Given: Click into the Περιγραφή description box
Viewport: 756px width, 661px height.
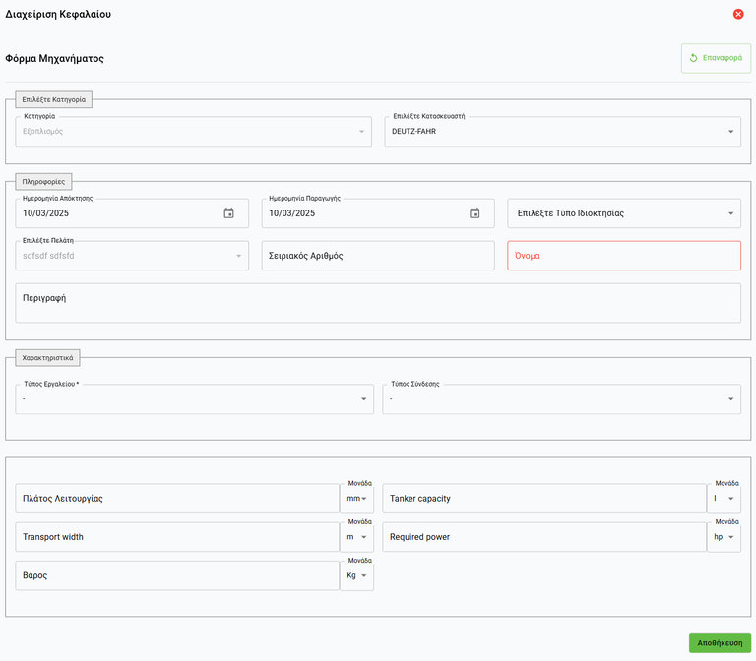Looking at the screenshot, I should point(378,303).
